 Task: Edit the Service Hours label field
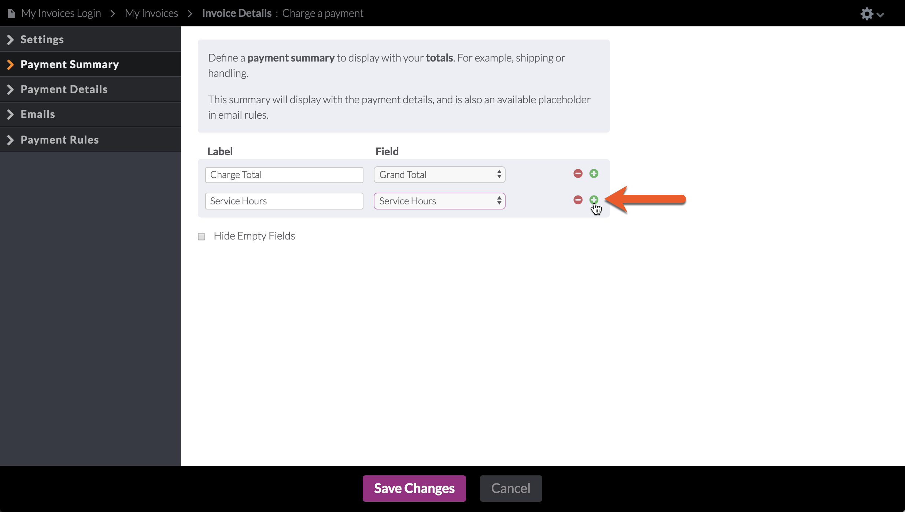click(284, 201)
